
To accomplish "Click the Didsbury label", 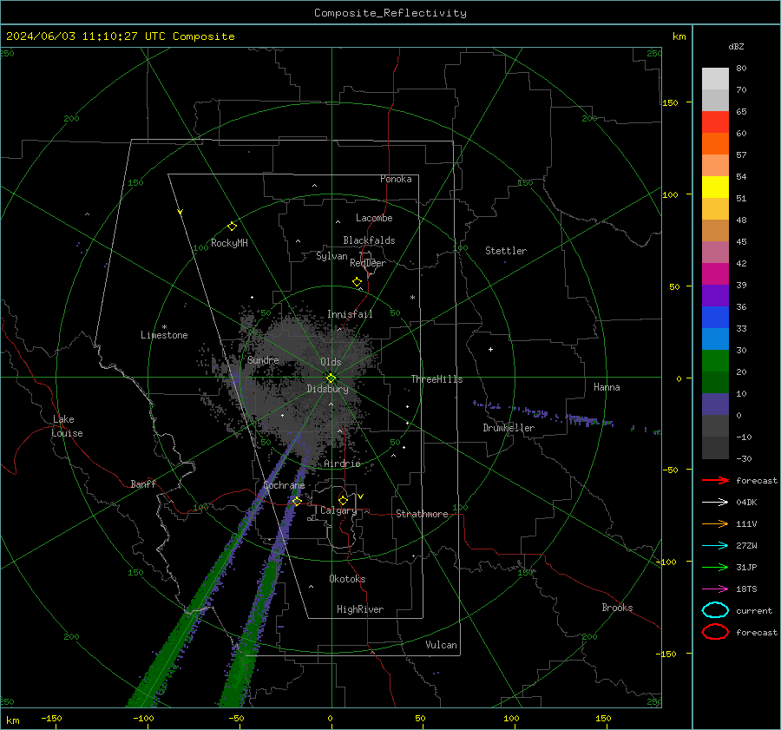I will click(x=327, y=389).
